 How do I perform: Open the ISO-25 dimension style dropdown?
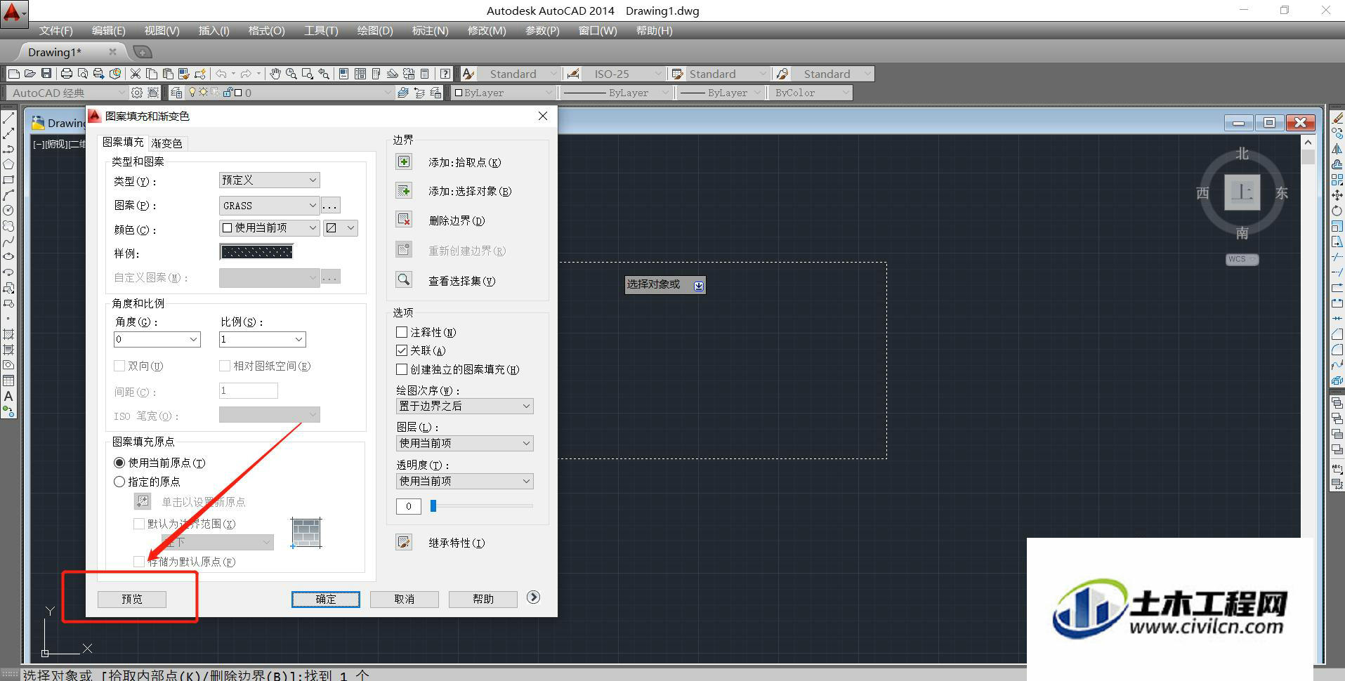623,74
